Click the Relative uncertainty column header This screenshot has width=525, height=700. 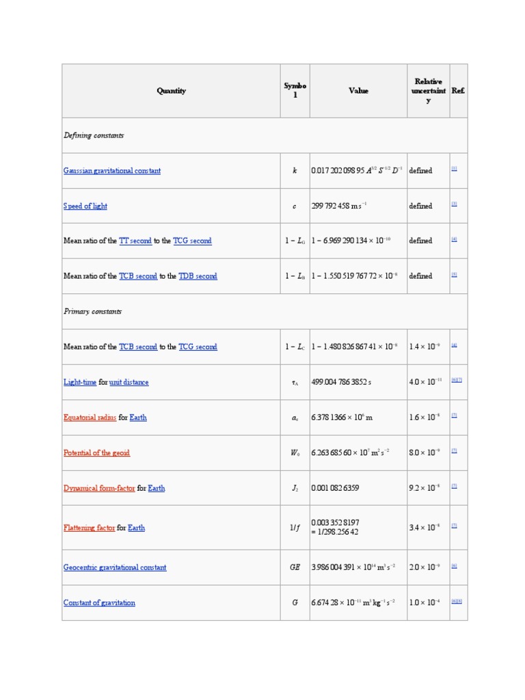(428, 91)
